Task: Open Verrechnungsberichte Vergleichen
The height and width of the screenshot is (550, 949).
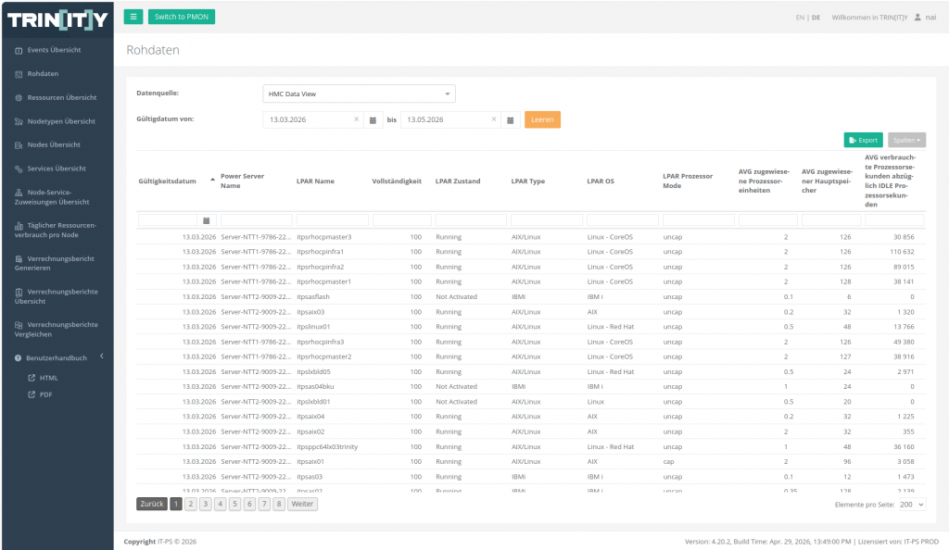Action: tap(57, 330)
